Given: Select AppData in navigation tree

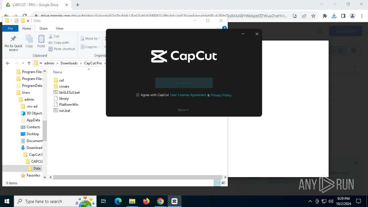Looking at the screenshot, I should point(30,120).
